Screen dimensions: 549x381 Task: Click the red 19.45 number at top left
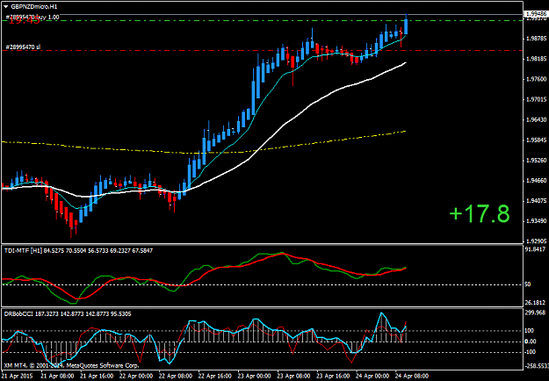pyautogui.click(x=24, y=20)
